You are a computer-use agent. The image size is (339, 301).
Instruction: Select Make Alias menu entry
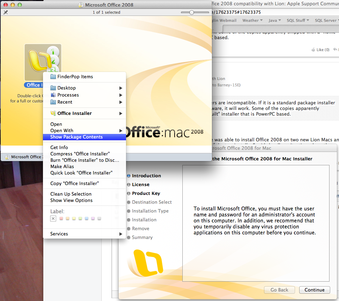84,166
